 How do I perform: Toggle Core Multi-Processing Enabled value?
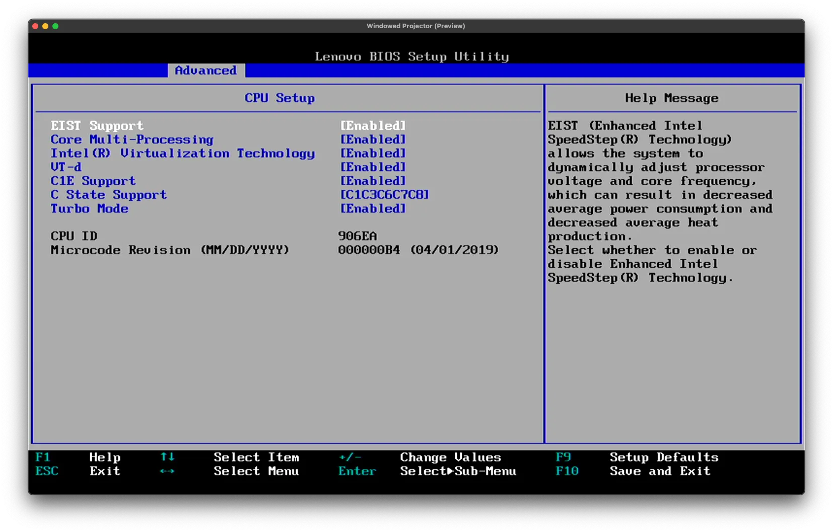(373, 139)
